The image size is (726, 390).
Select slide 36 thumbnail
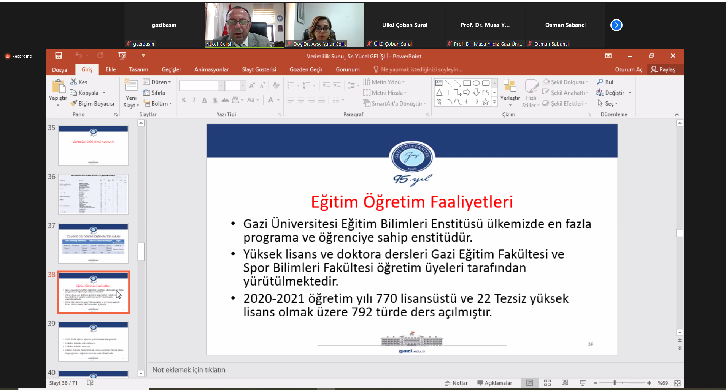click(93, 194)
